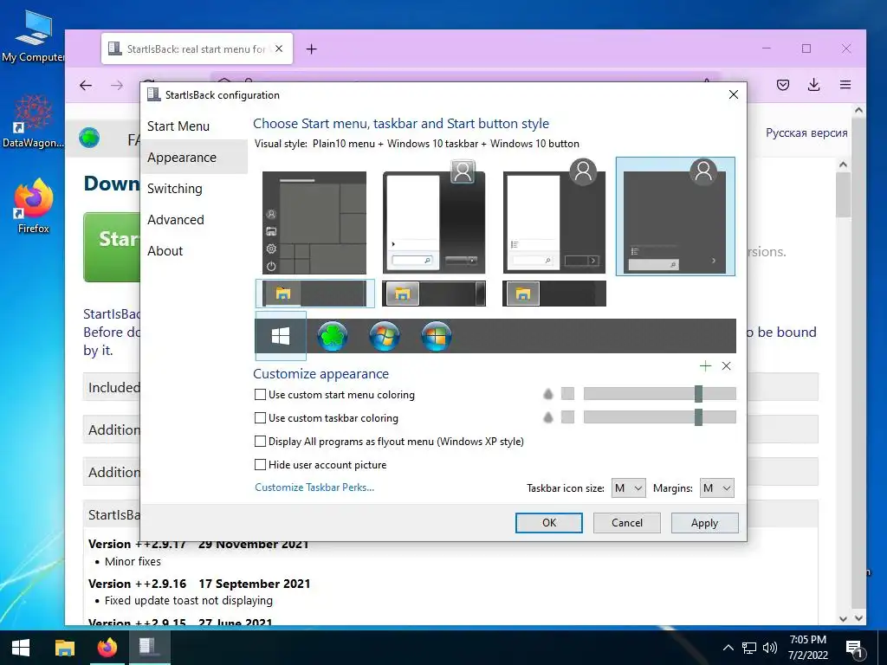The height and width of the screenshot is (665, 887).
Task: Pick the Windows 7 orb Start button
Action: pyautogui.click(x=384, y=336)
